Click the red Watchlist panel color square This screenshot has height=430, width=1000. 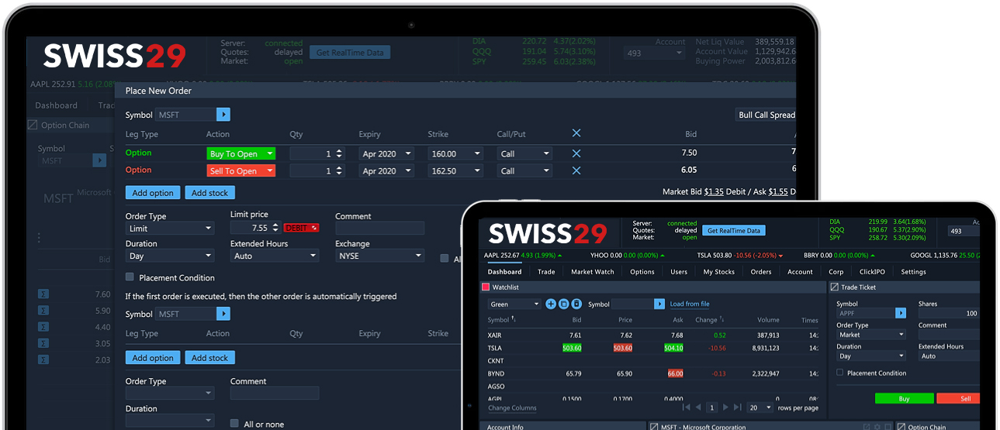coord(486,287)
